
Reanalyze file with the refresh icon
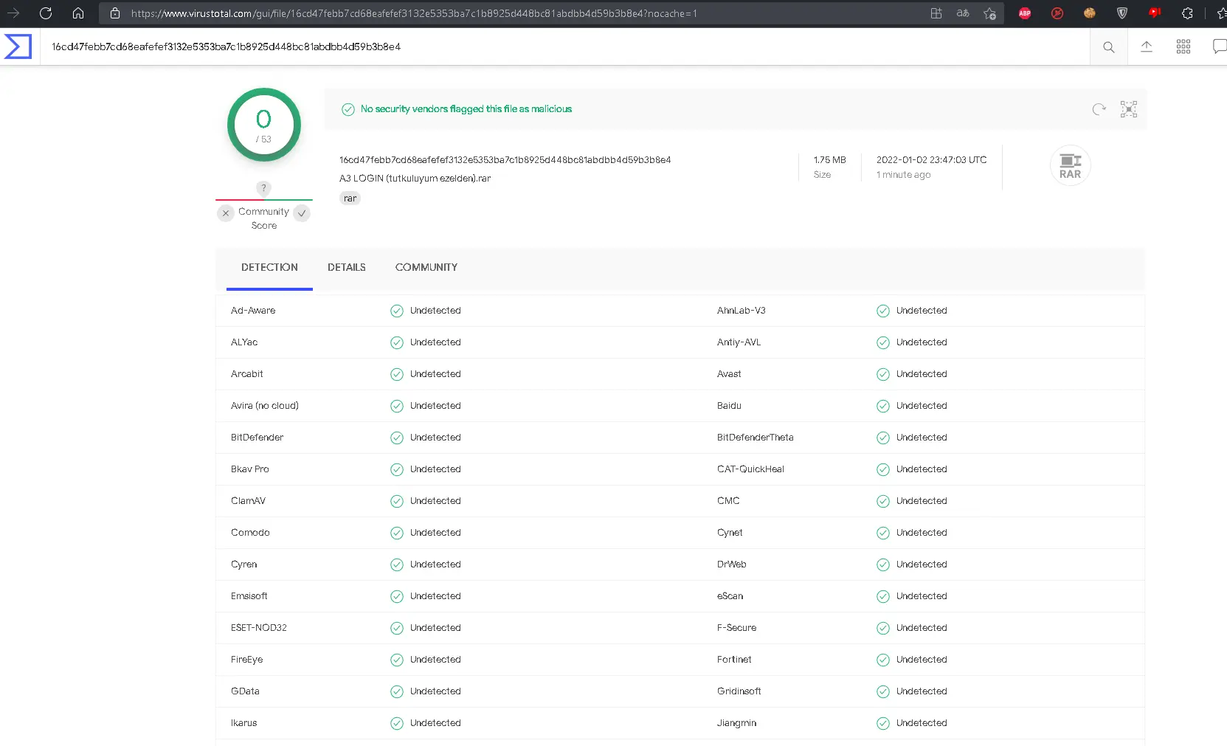(1099, 109)
